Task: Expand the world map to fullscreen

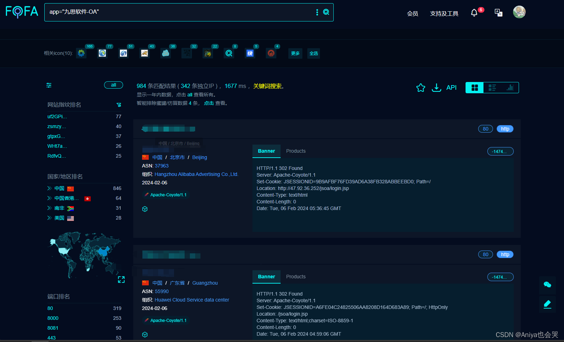Action: coord(122,279)
